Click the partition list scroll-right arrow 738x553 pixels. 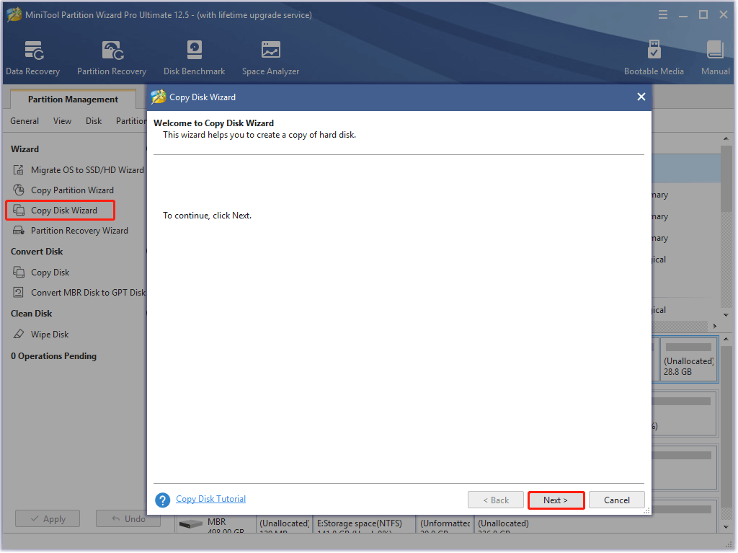click(714, 326)
